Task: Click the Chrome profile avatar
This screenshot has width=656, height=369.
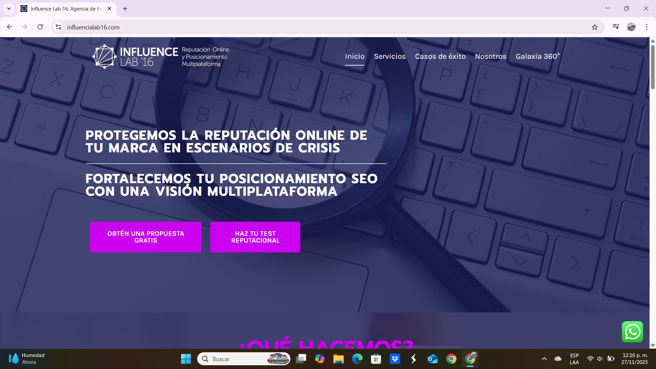Action: [631, 27]
